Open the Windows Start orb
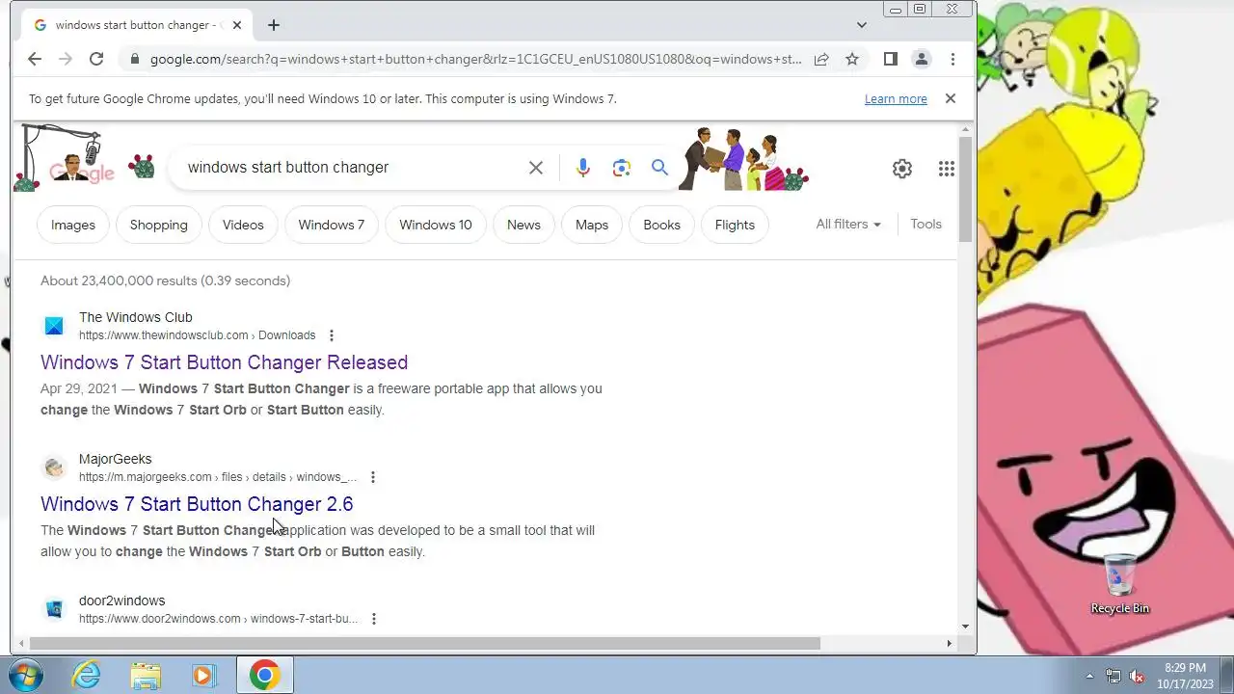This screenshot has height=694, width=1234. 26,675
